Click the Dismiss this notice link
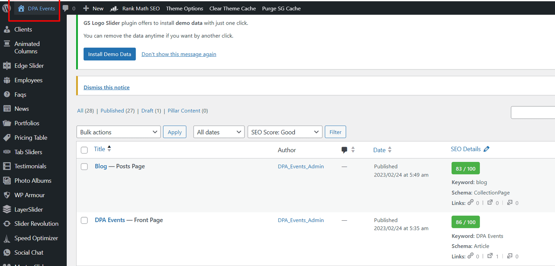 (x=106, y=88)
